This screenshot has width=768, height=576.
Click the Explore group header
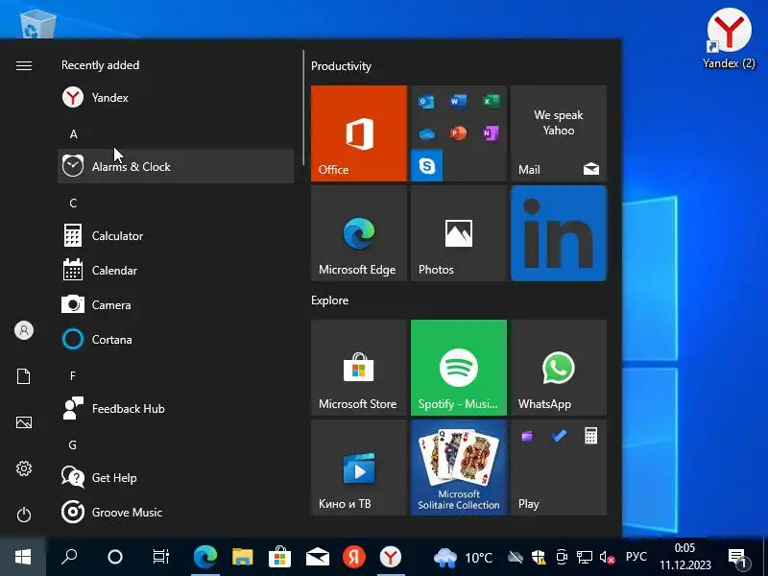tap(329, 300)
